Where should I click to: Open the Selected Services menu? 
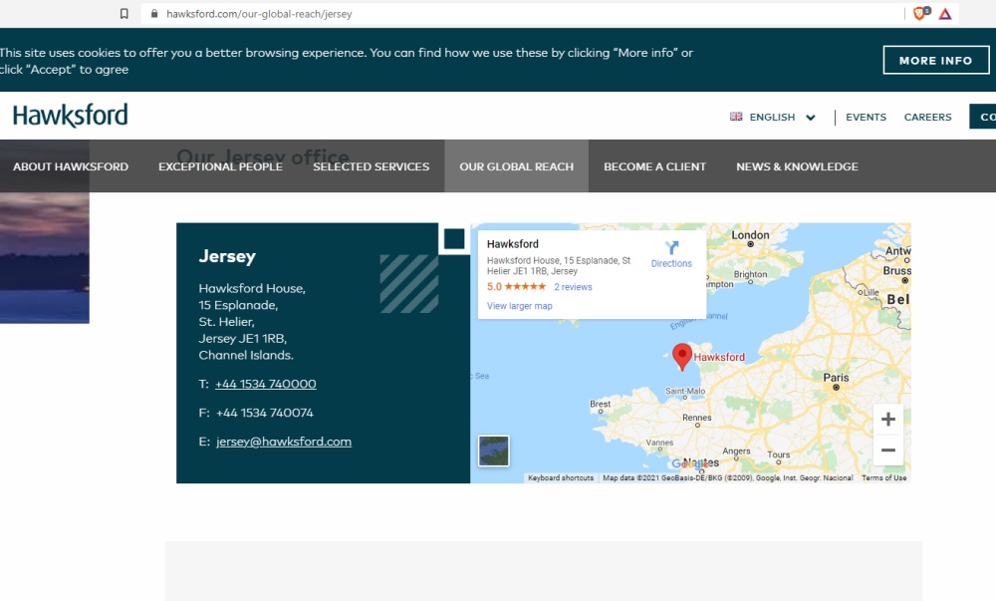click(x=372, y=166)
